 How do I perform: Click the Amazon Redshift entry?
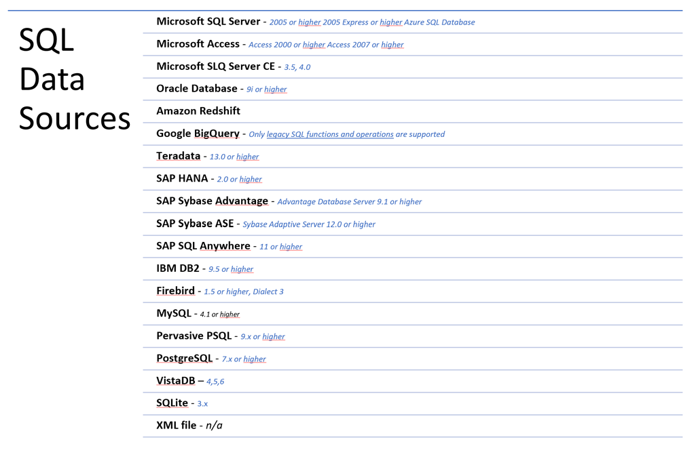[x=412, y=111]
